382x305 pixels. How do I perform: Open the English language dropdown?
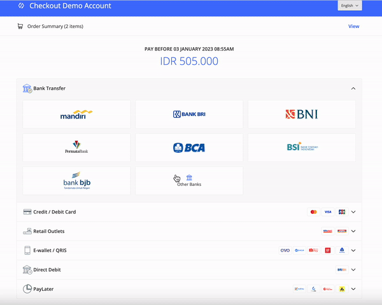[350, 6]
